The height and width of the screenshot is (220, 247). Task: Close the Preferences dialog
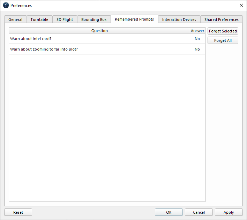click(x=241, y=5)
